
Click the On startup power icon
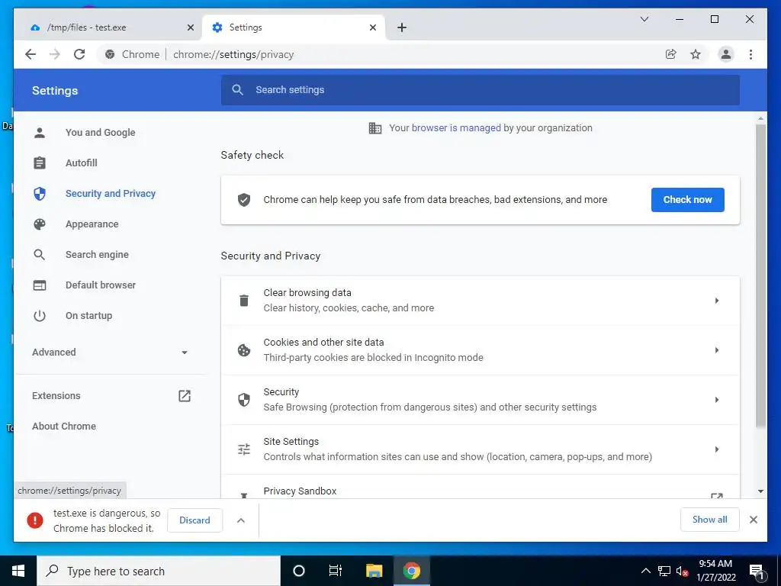click(x=40, y=315)
